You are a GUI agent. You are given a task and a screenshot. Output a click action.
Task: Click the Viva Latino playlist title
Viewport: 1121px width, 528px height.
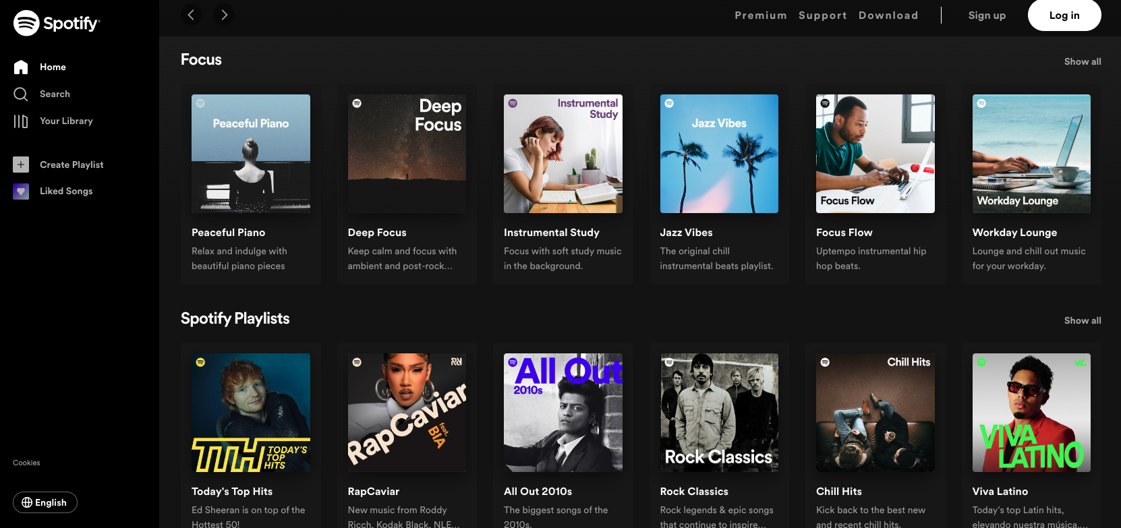tap(1000, 491)
